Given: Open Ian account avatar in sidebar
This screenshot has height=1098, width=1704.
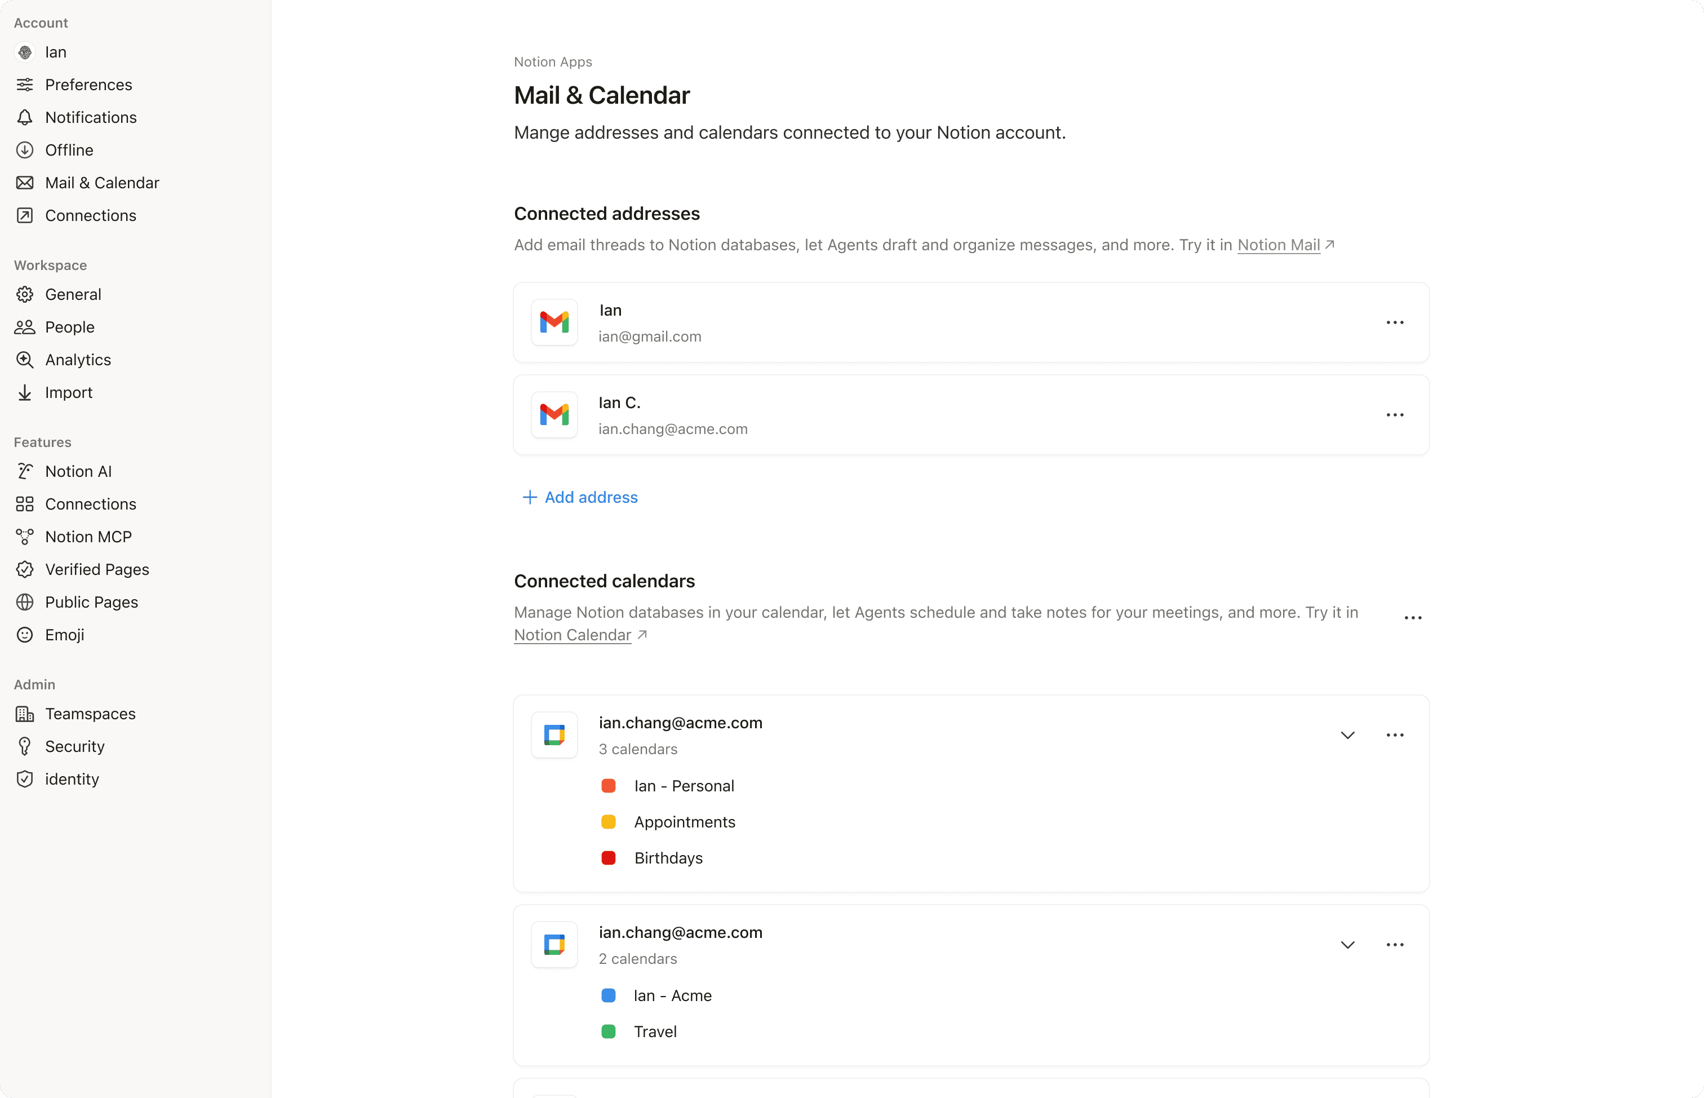Looking at the screenshot, I should point(25,52).
